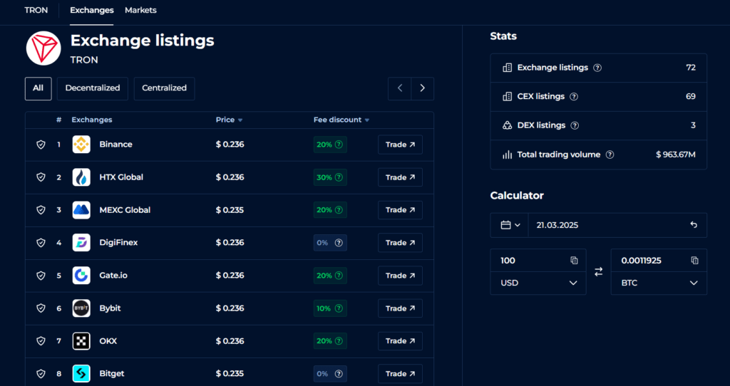
Task: Open help tooltip next to Exchange listings stat
Action: (598, 68)
